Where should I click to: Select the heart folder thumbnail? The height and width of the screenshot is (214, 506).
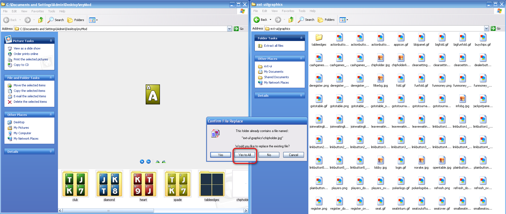143,184
